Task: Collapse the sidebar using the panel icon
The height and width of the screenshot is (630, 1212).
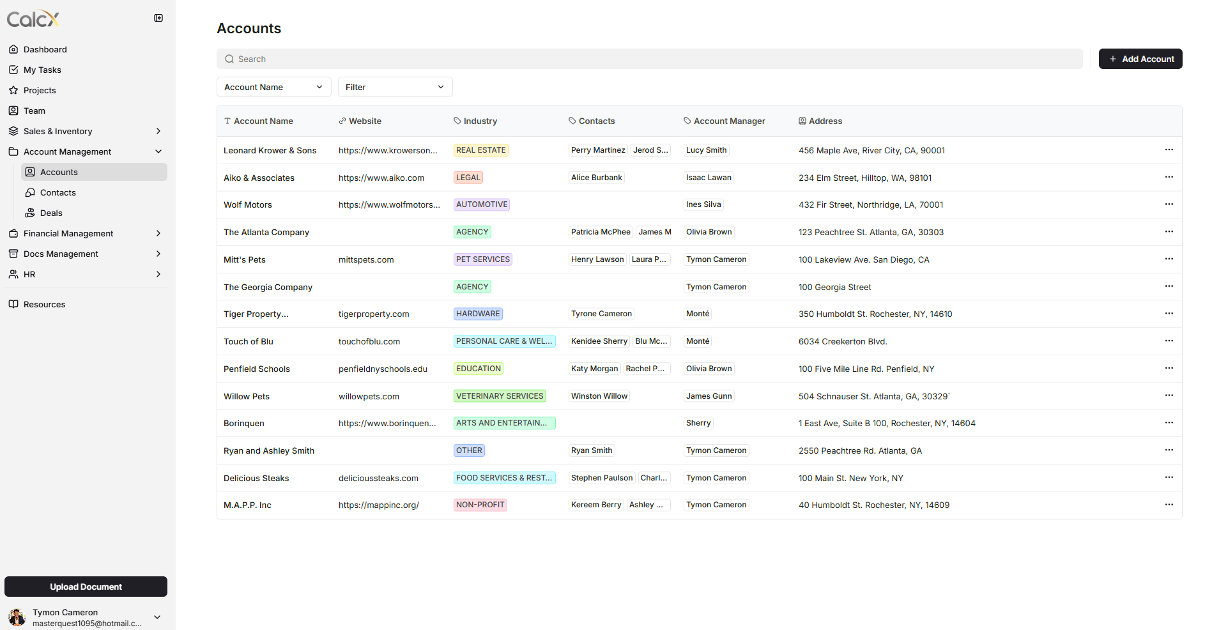Action: (158, 18)
